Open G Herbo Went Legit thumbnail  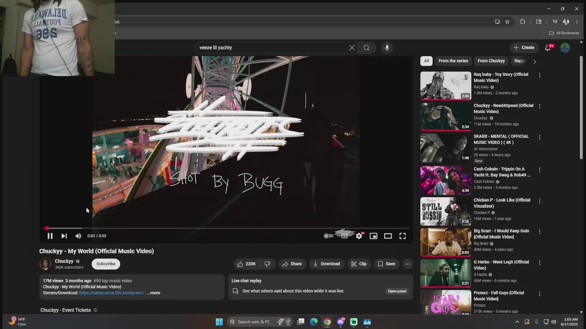(x=445, y=273)
